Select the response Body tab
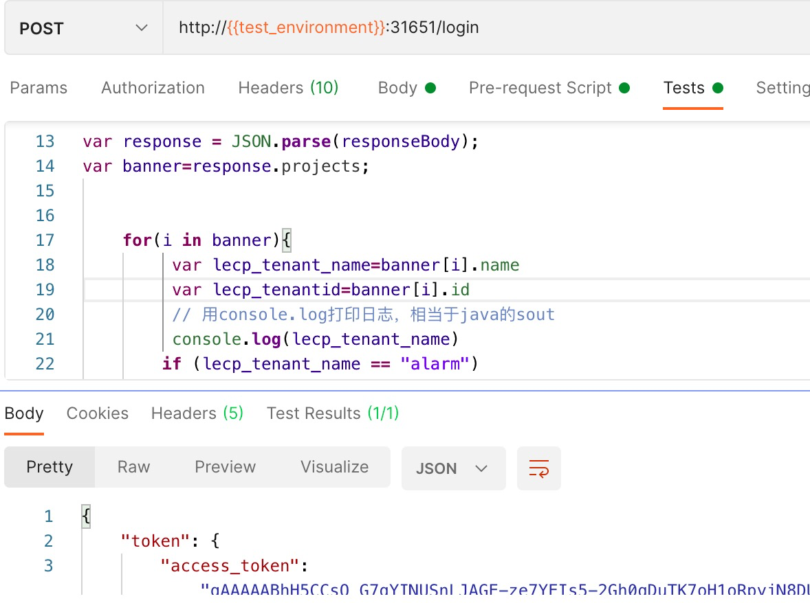 click(24, 413)
